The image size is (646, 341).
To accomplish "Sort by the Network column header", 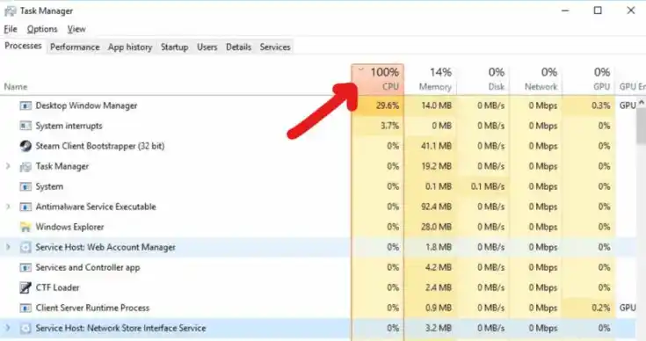I will [x=536, y=79].
